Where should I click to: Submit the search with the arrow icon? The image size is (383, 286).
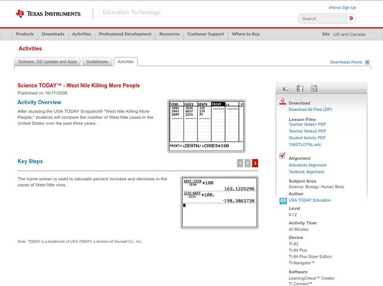tap(351, 18)
